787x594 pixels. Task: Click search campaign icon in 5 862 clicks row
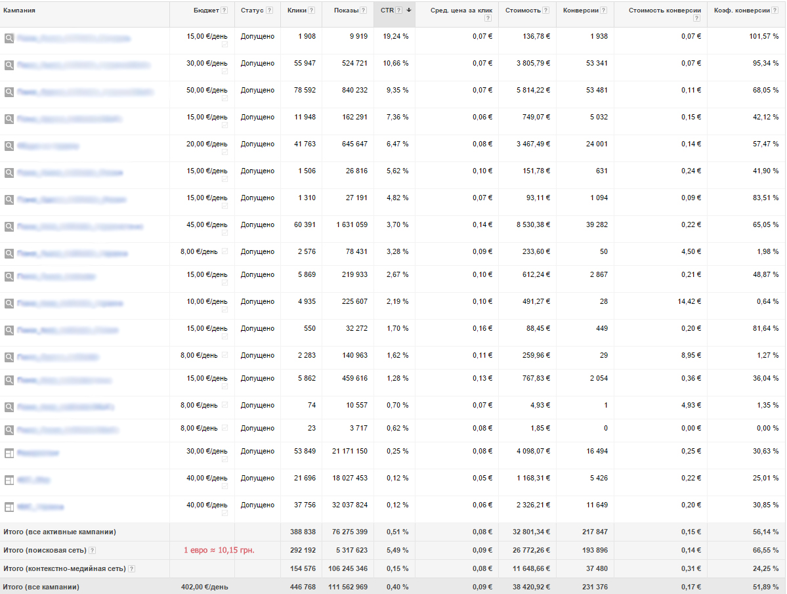click(9, 380)
